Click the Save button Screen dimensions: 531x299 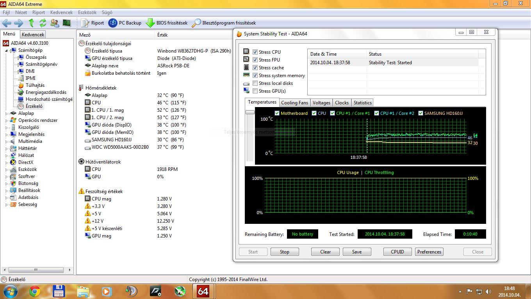357,252
